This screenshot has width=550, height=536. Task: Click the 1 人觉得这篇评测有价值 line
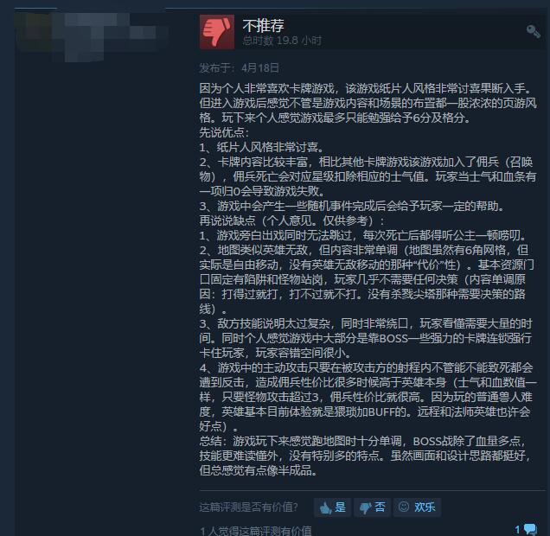point(256,531)
